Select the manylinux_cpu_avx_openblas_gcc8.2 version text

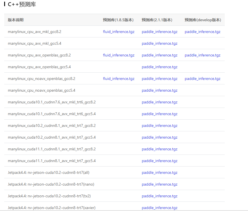tap(39, 55)
